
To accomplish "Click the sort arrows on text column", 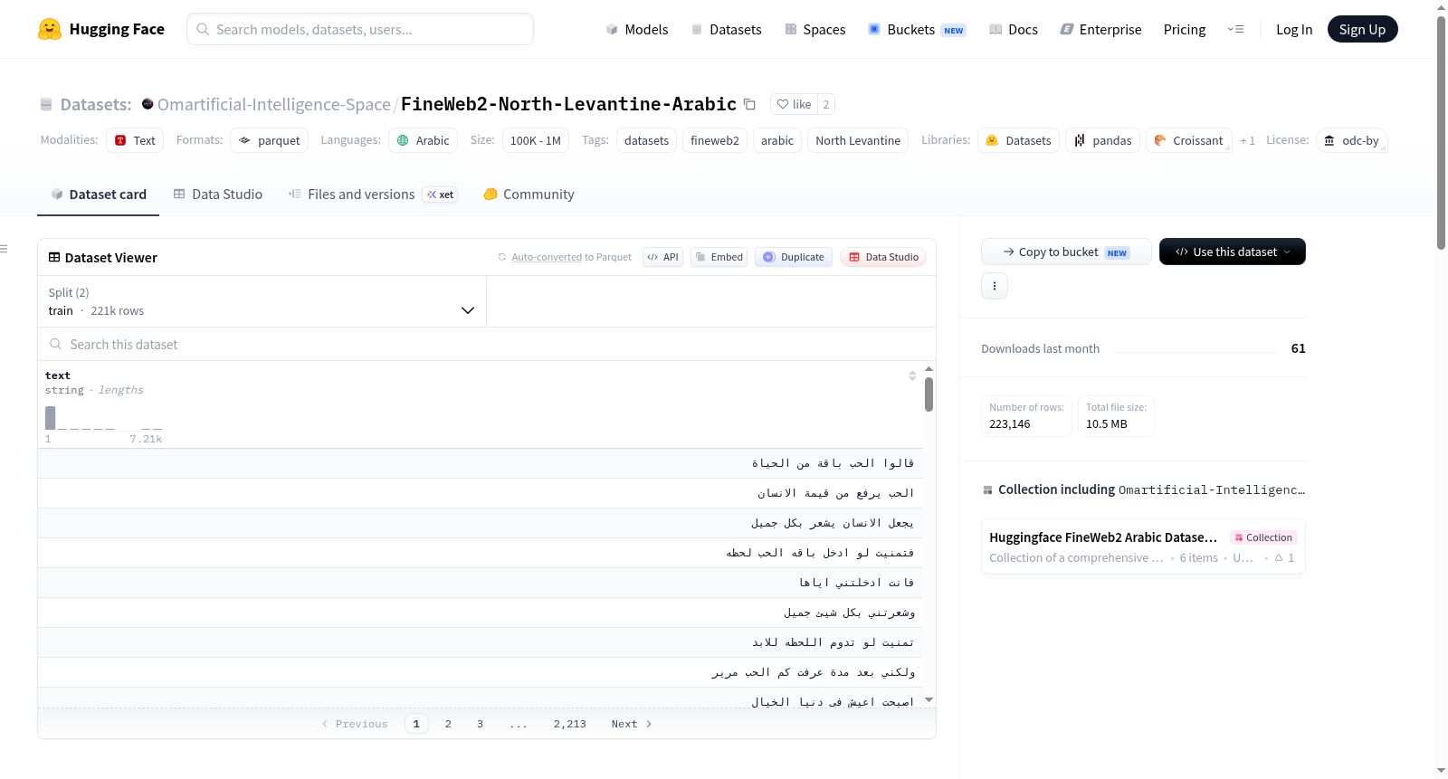I will (912, 375).
